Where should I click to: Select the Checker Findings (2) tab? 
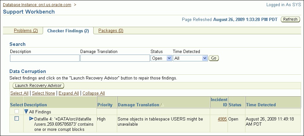68,31
